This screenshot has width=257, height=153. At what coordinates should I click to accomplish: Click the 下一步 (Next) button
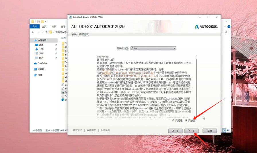tap(191, 131)
